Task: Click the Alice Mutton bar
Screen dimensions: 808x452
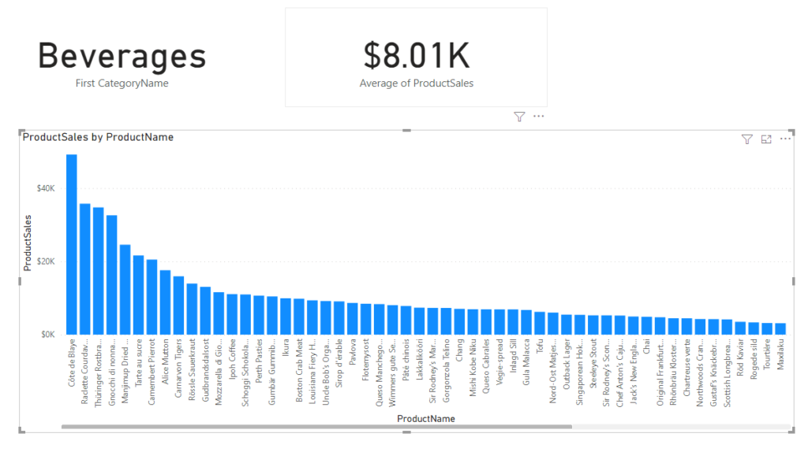Action: point(166,303)
